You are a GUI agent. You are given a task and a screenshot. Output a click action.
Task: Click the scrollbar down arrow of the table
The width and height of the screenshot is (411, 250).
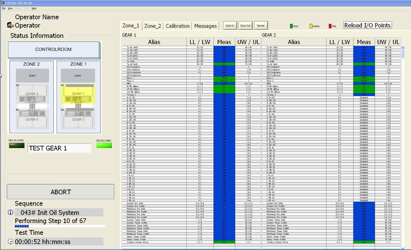(403, 248)
